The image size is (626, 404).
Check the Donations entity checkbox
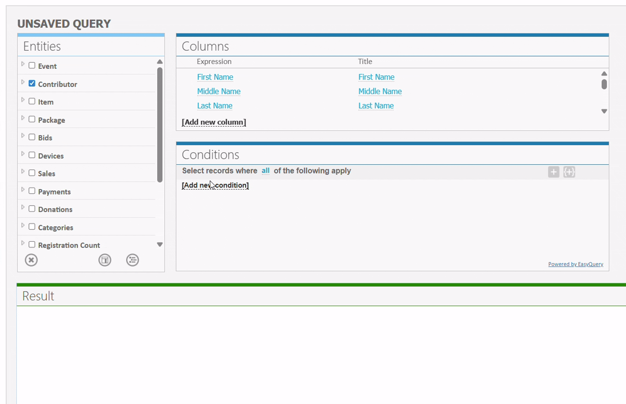click(x=32, y=209)
